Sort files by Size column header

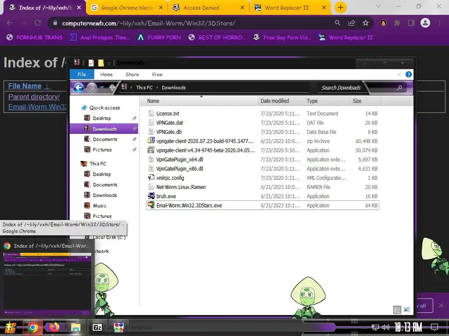point(365,101)
